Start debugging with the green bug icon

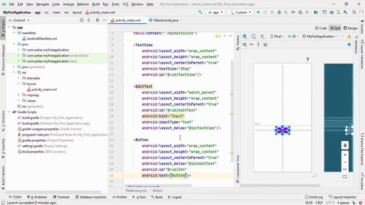pyautogui.click(x=279, y=13)
